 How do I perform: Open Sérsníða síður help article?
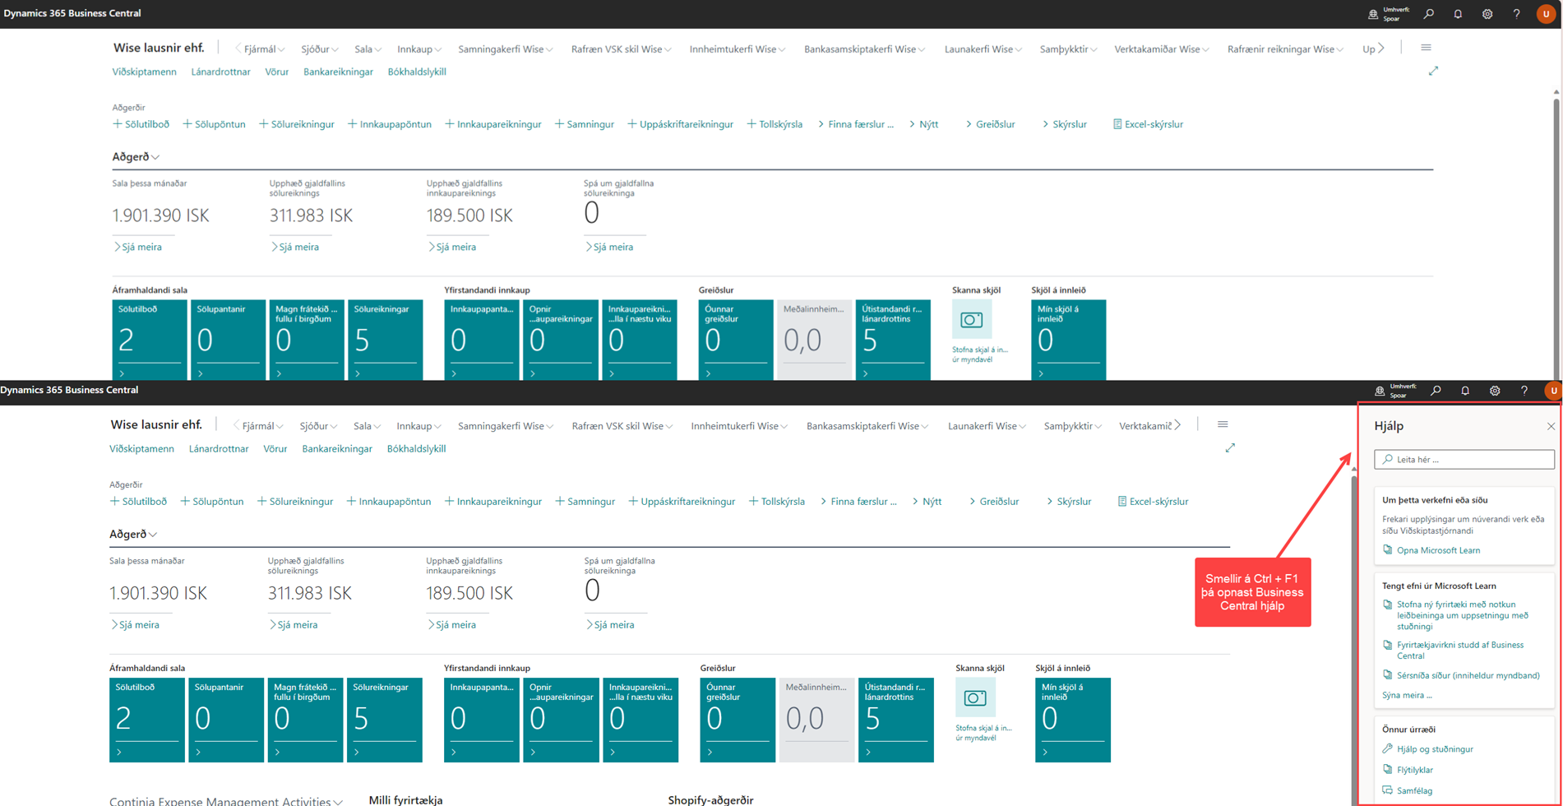click(x=1468, y=675)
